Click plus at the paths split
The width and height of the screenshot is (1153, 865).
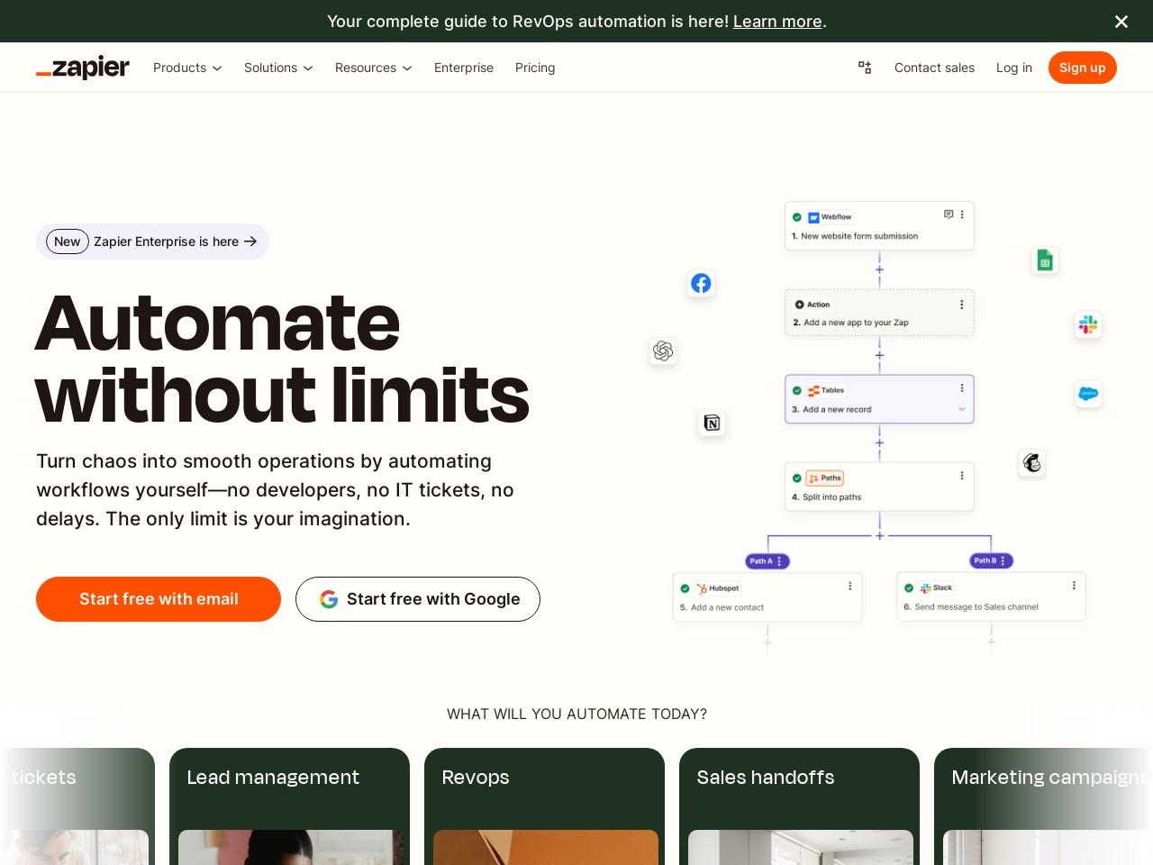click(880, 535)
